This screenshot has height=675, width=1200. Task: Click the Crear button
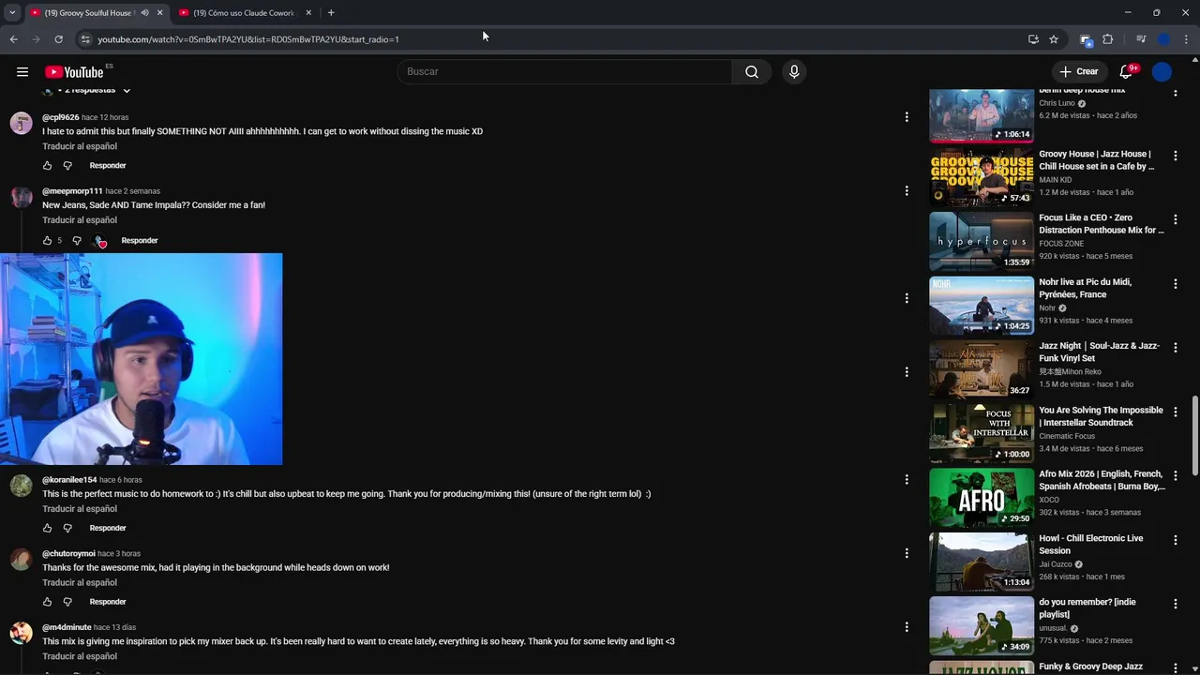(x=1079, y=71)
